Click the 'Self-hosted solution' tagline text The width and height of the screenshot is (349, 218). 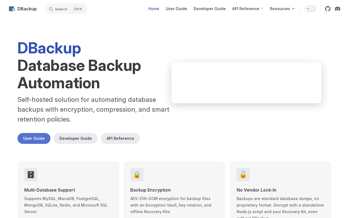tap(93, 110)
